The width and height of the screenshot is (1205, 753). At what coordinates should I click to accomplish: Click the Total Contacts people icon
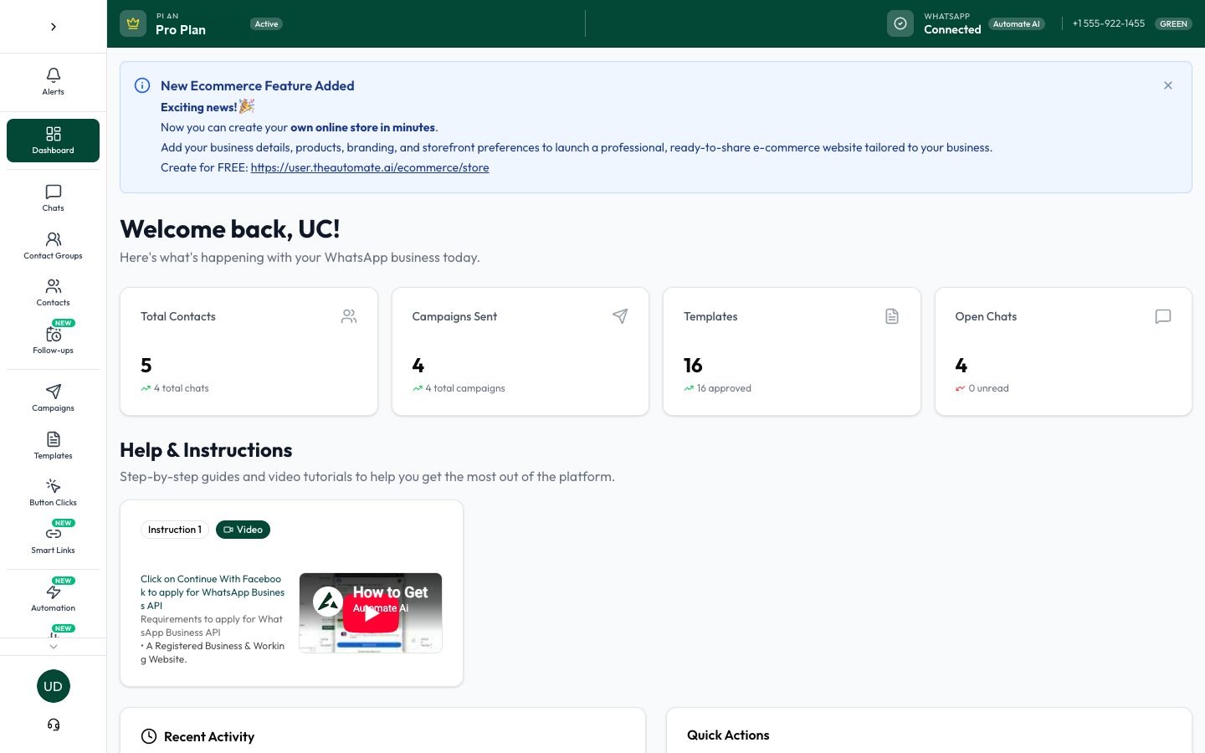[349, 316]
